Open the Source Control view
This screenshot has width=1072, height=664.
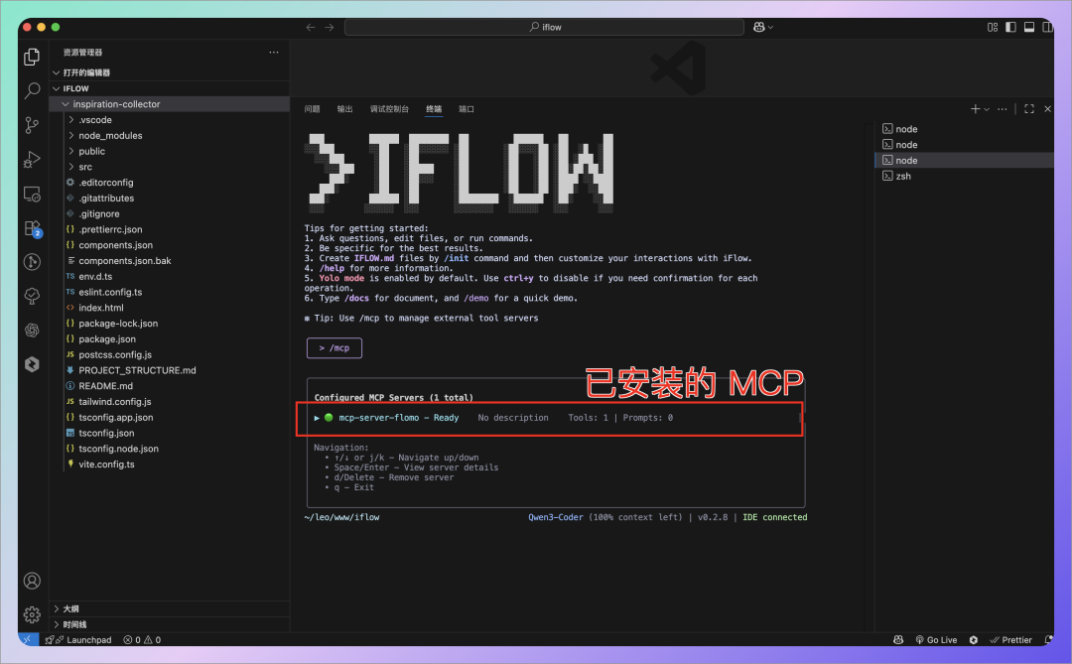point(32,125)
